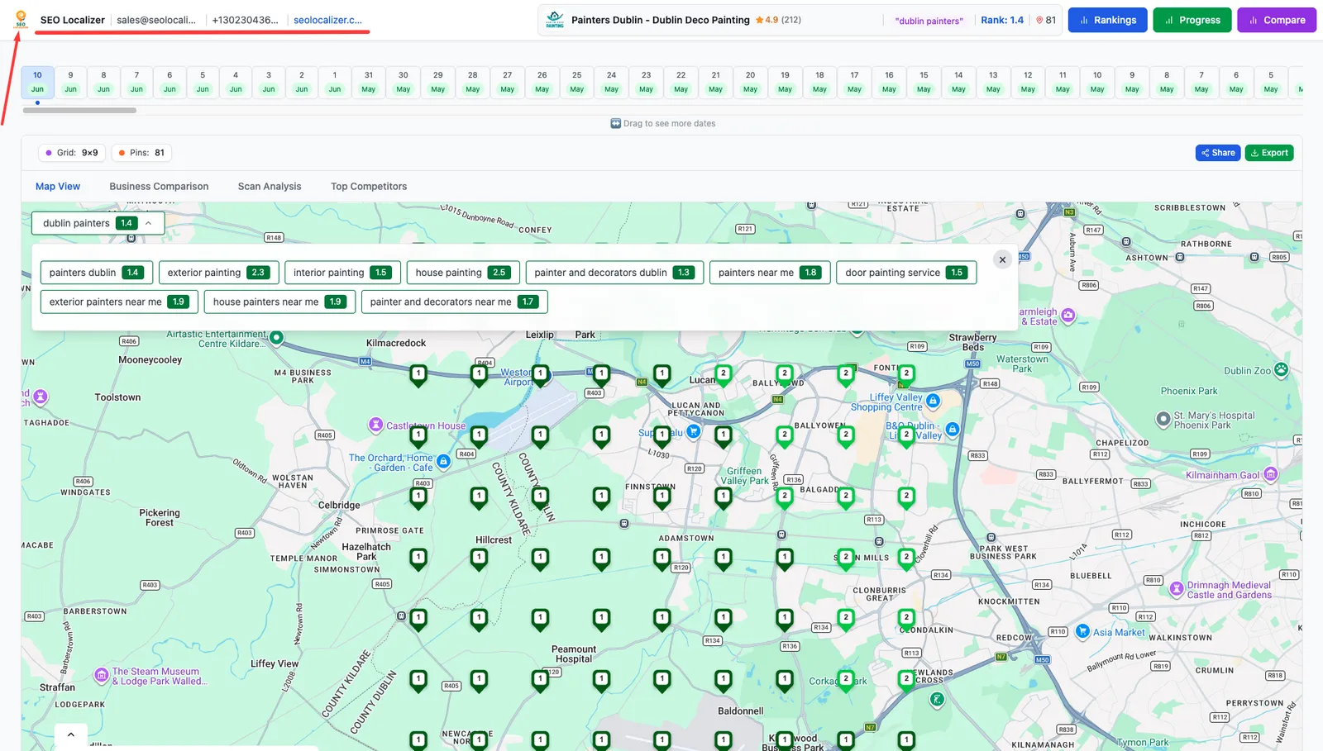The image size is (1323, 751).
Task: Click the St. Mary's Hospital marker
Action: pyautogui.click(x=1163, y=420)
